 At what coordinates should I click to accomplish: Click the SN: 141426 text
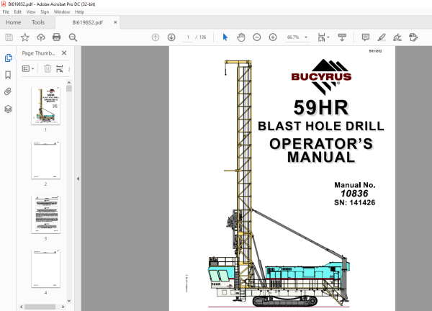[354, 203]
